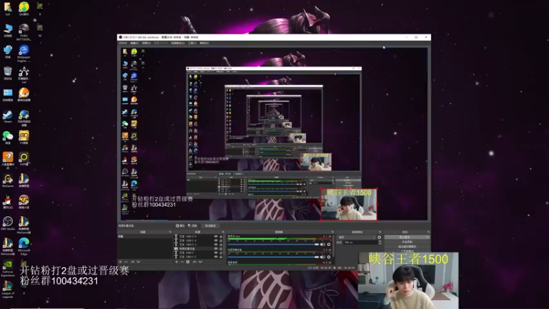Open the WeGame desktop shortcut
Viewport: 549px width, 309px height.
[8, 181]
